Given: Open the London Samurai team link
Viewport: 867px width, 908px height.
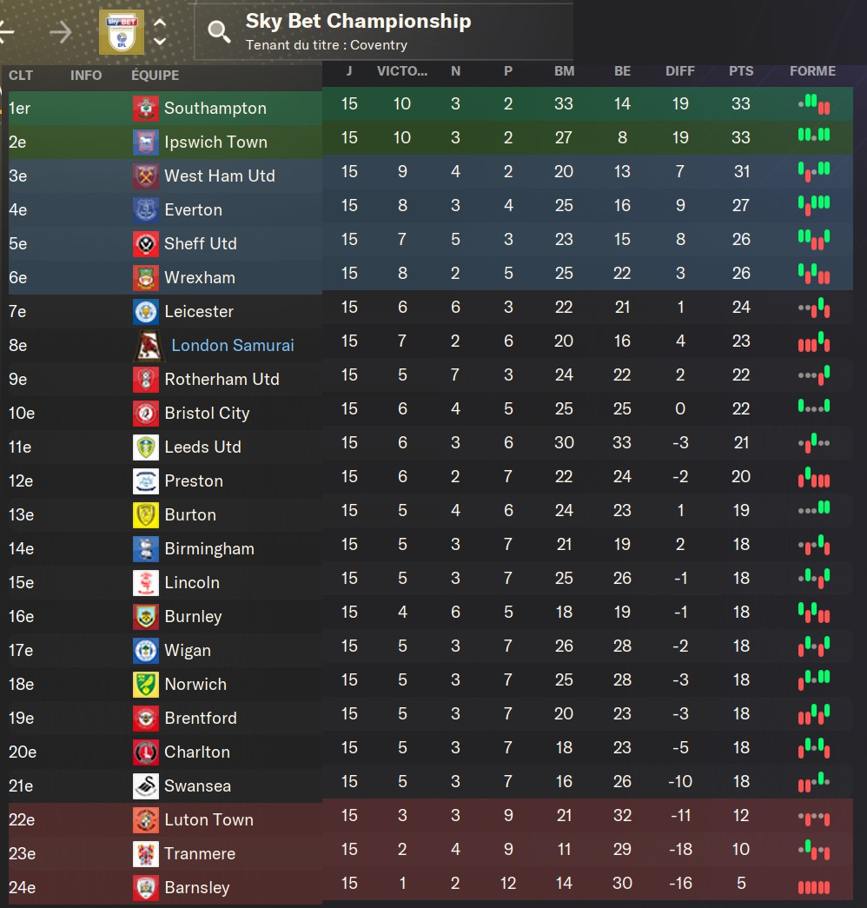Looking at the screenshot, I should coord(233,346).
